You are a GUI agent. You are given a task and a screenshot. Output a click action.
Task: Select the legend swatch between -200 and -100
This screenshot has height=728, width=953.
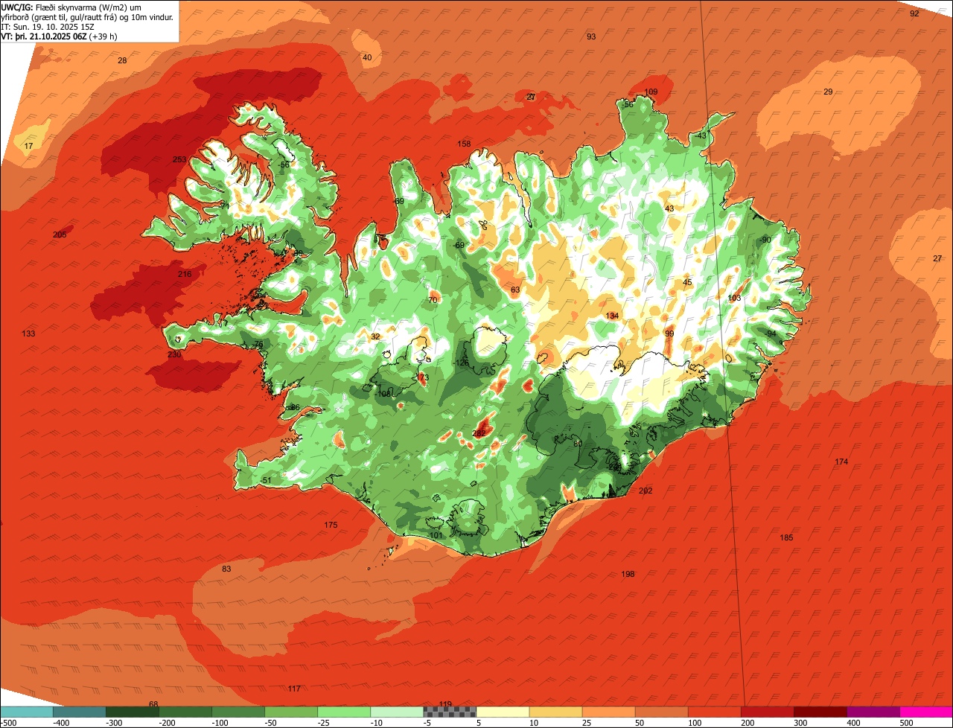pos(185,712)
